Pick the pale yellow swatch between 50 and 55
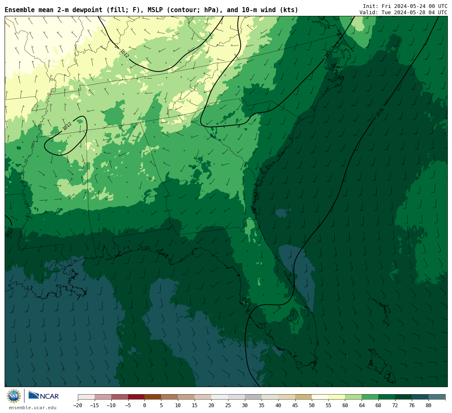The height and width of the screenshot is (413, 452). click(320, 397)
